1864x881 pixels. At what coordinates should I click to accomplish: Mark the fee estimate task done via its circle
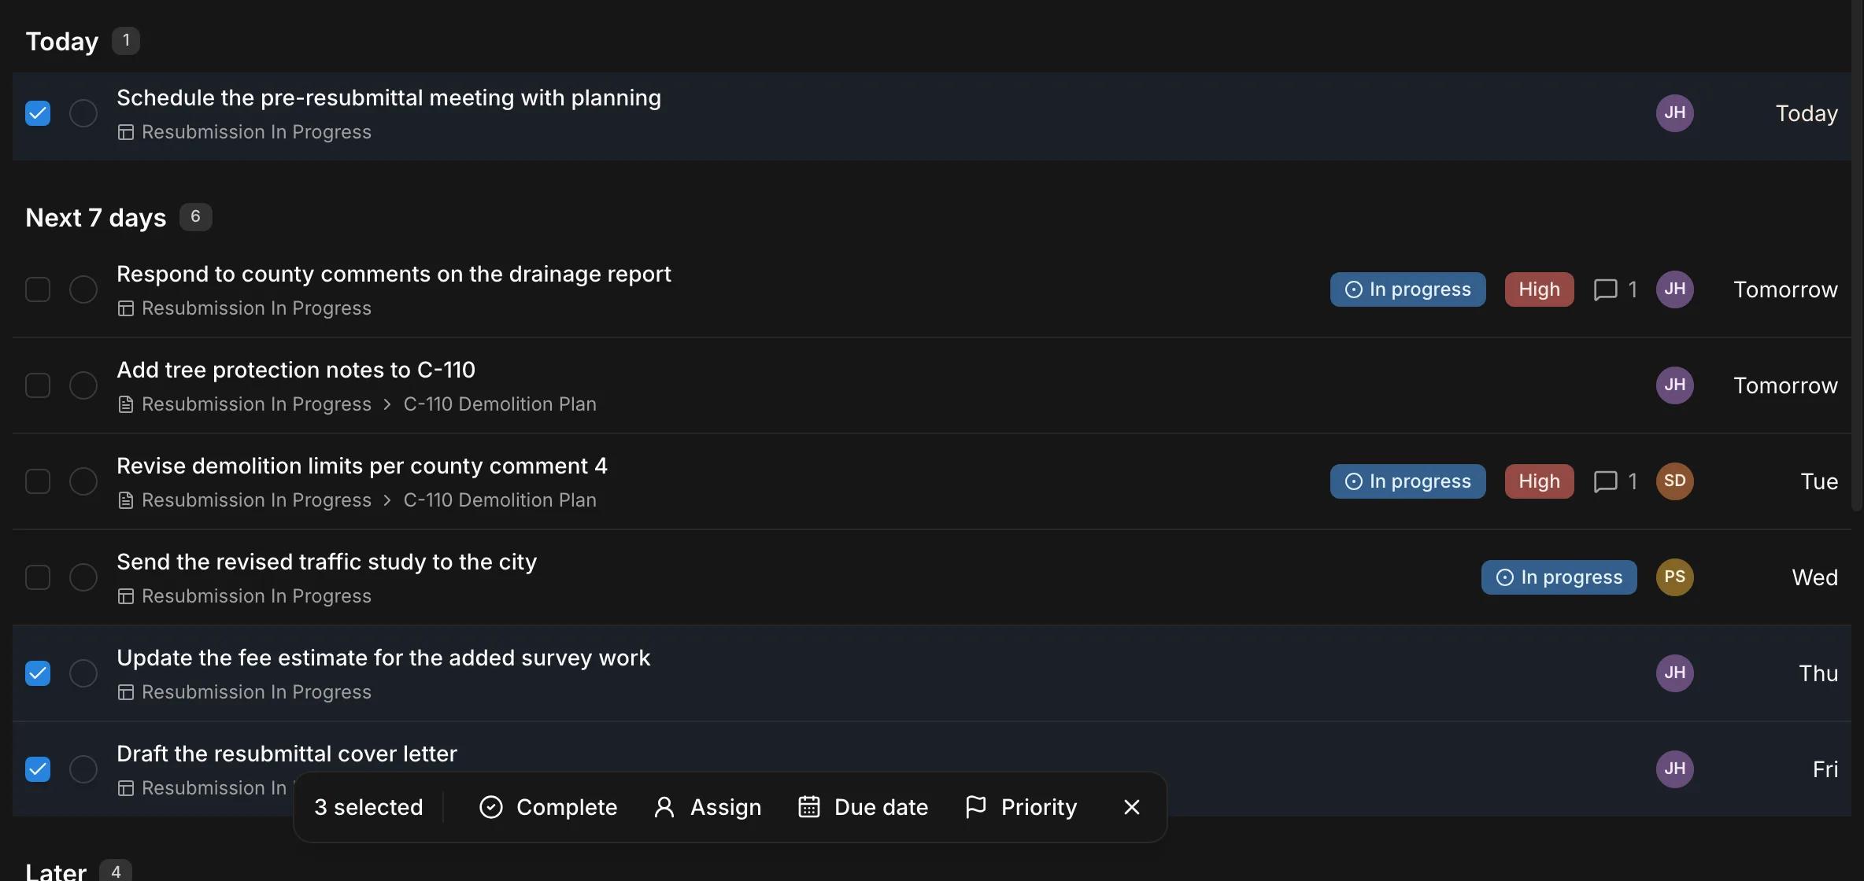[x=83, y=673]
